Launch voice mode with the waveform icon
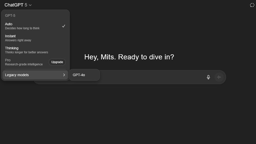Image resolution: width=256 pixels, height=144 pixels. 219,77
